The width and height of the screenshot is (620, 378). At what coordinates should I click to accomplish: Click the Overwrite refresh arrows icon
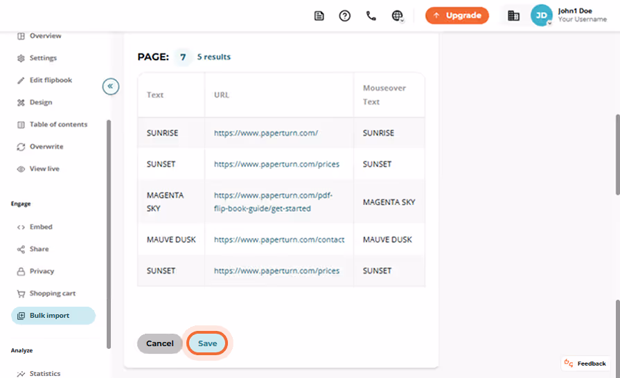click(21, 147)
